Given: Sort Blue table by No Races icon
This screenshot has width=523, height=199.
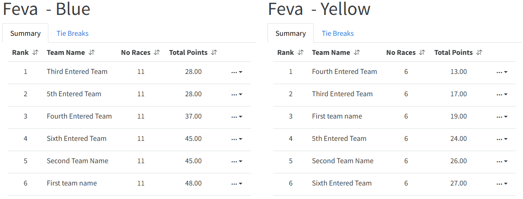Looking at the screenshot, I should [157, 53].
